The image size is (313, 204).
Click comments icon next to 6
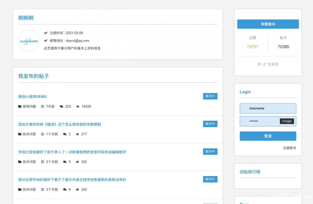pyautogui.click(x=65, y=189)
